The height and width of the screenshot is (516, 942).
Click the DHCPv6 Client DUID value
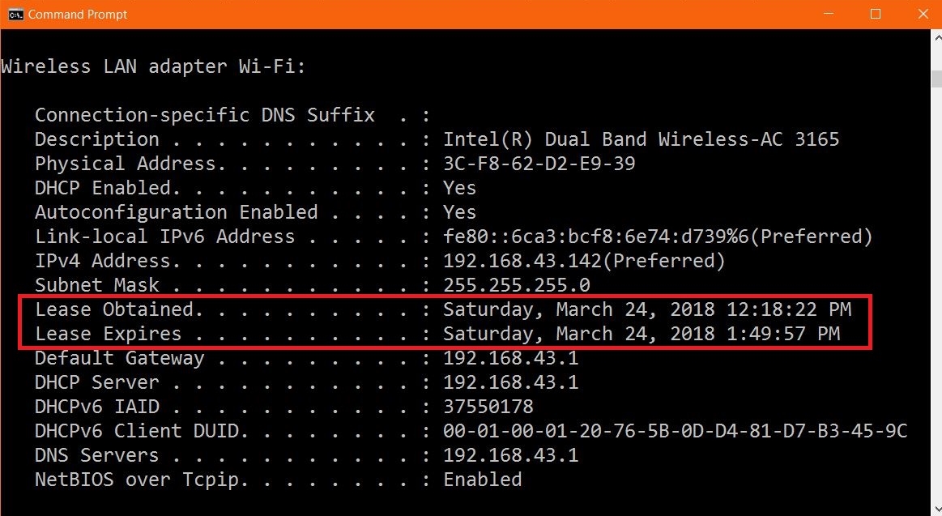pos(676,431)
